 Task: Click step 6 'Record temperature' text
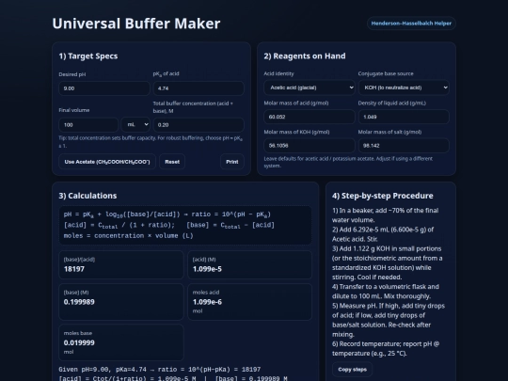386,349
